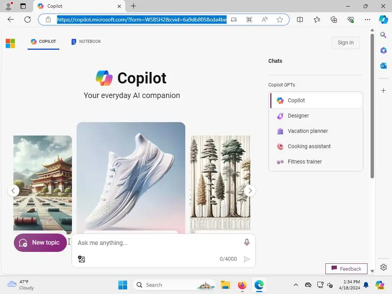
Task: Open the Copilot sidebar button
Action: coord(383,20)
